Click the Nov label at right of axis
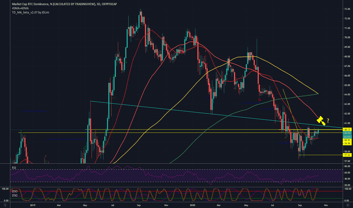 tap(326, 205)
